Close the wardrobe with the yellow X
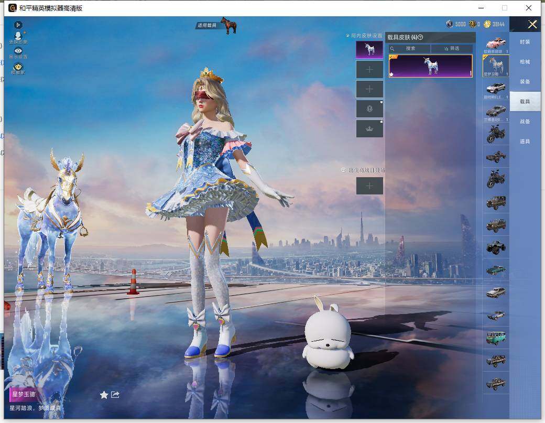545x423 pixels. (x=532, y=24)
